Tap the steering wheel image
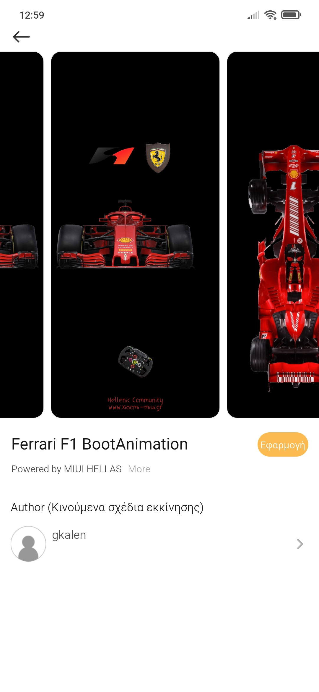The height and width of the screenshot is (692, 319). tap(136, 361)
